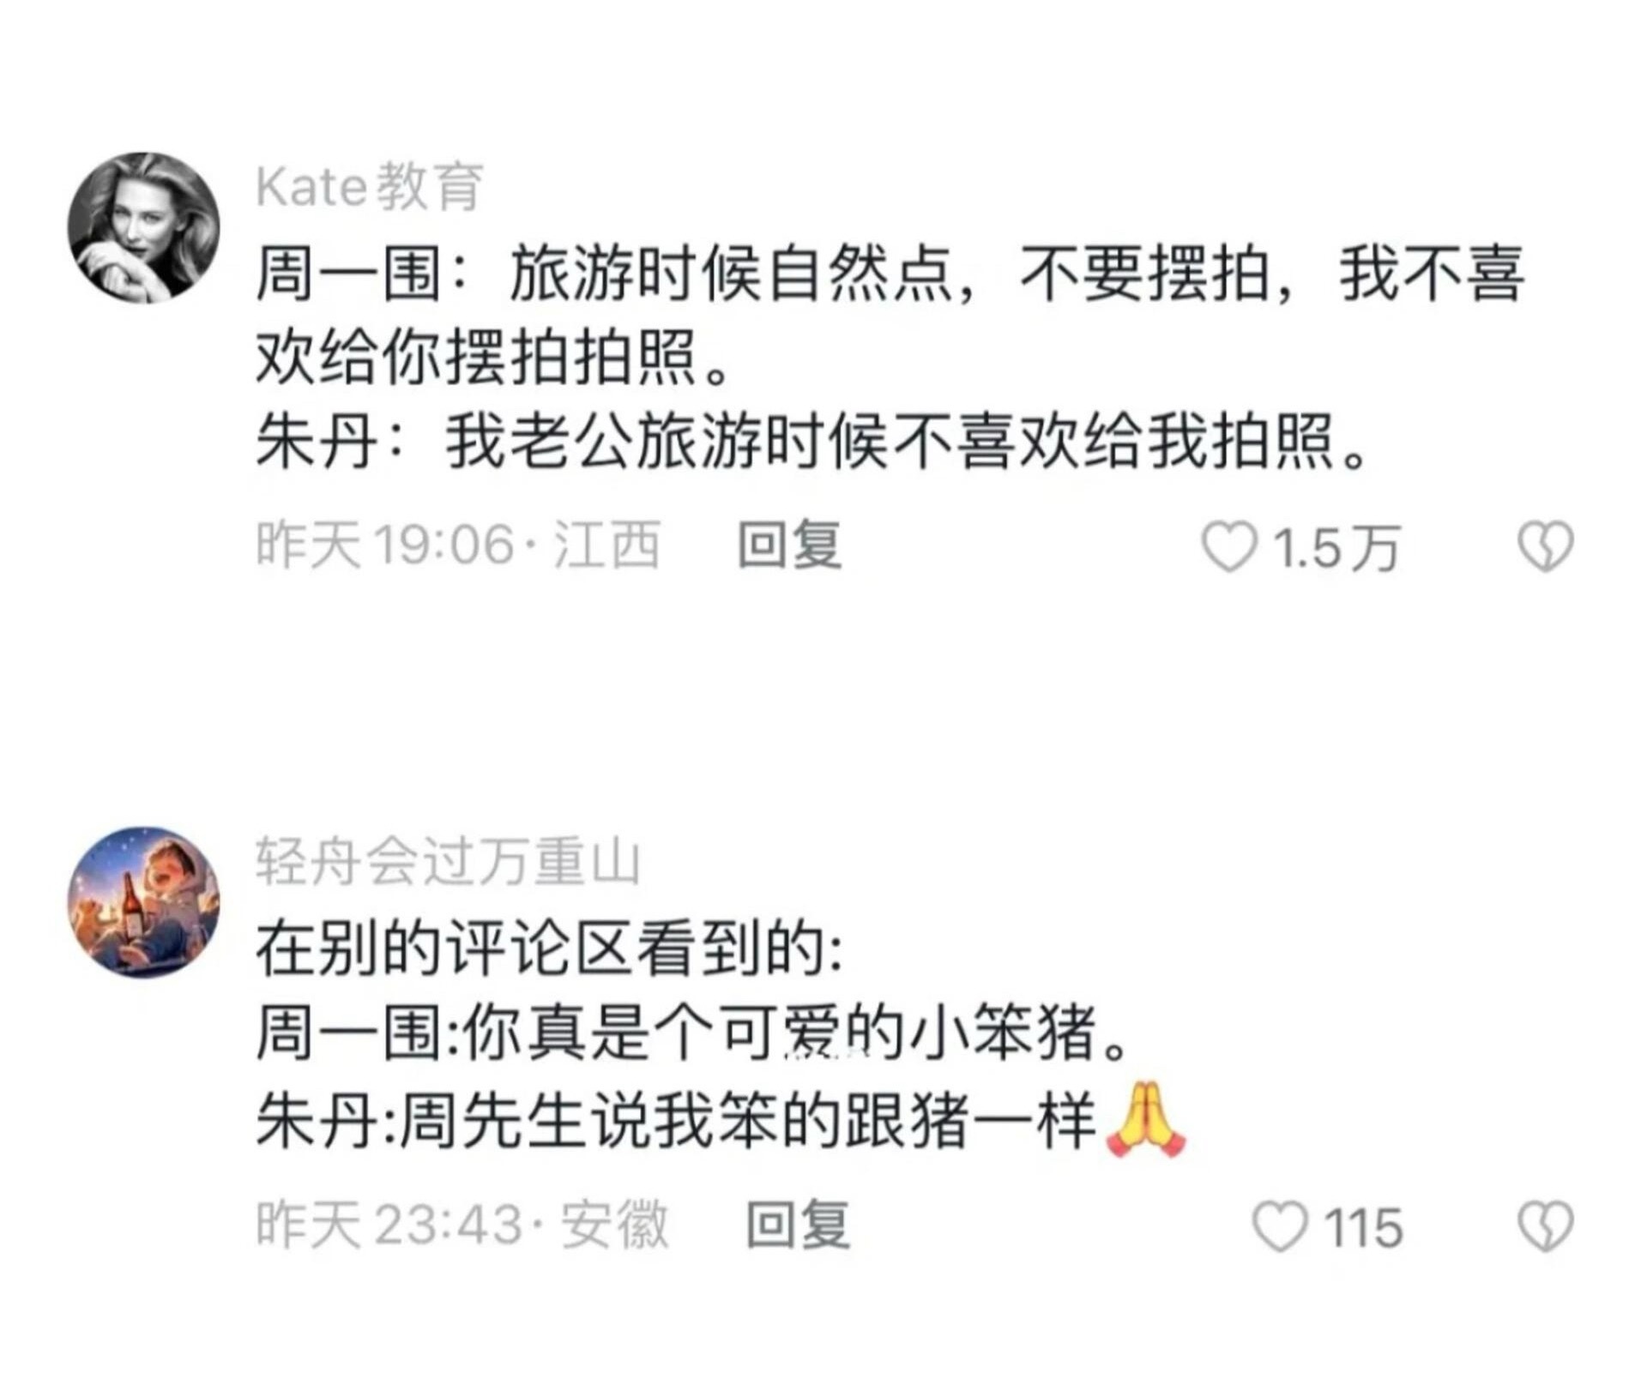Screen dimensions: 1647x1385
Task: Tap the 1.5万 like count
Action: coord(1336,548)
